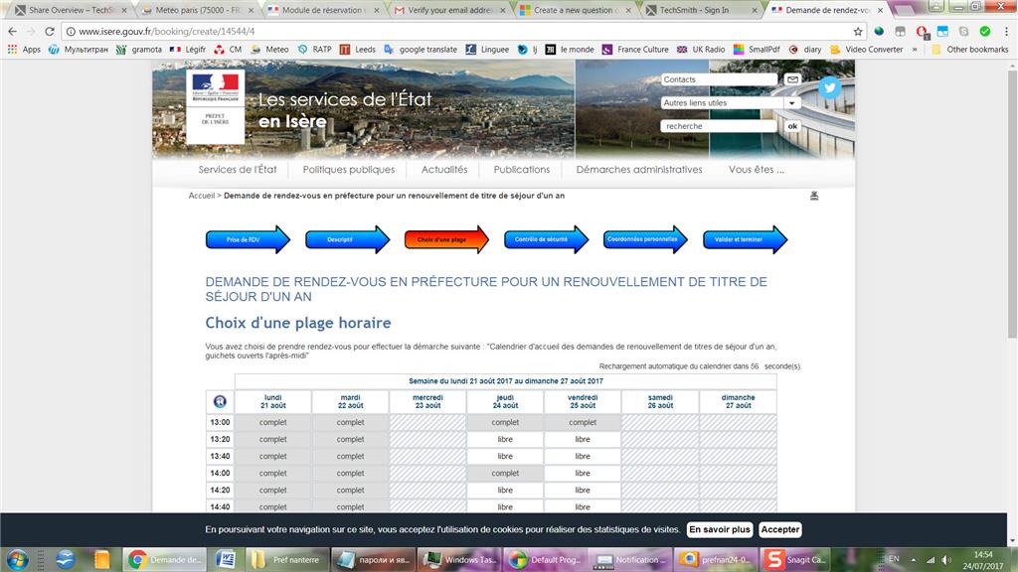The width and height of the screenshot is (1018, 572).
Task: Open the Politiques publiques menu
Action: (349, 169)
